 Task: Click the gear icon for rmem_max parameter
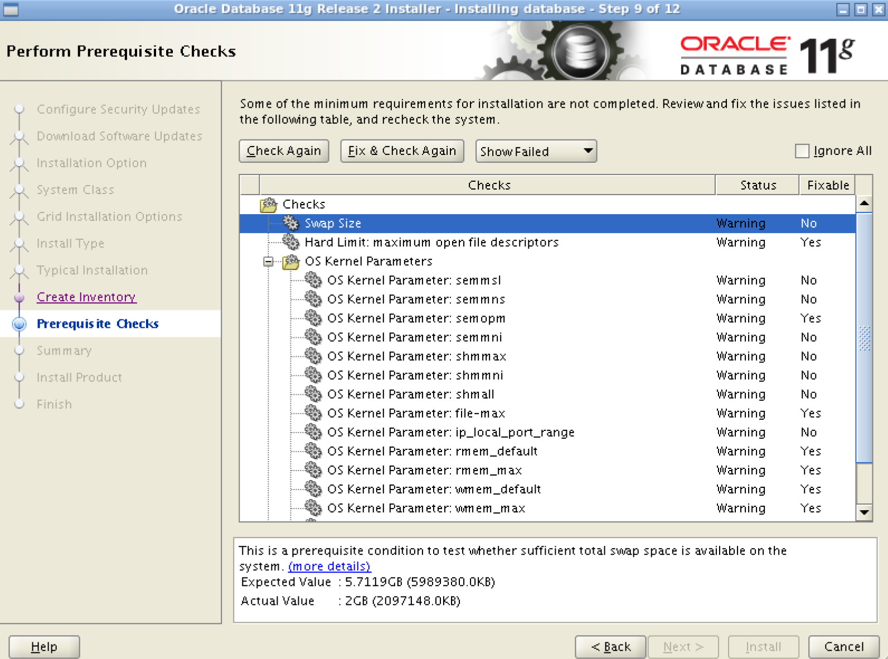313,469
